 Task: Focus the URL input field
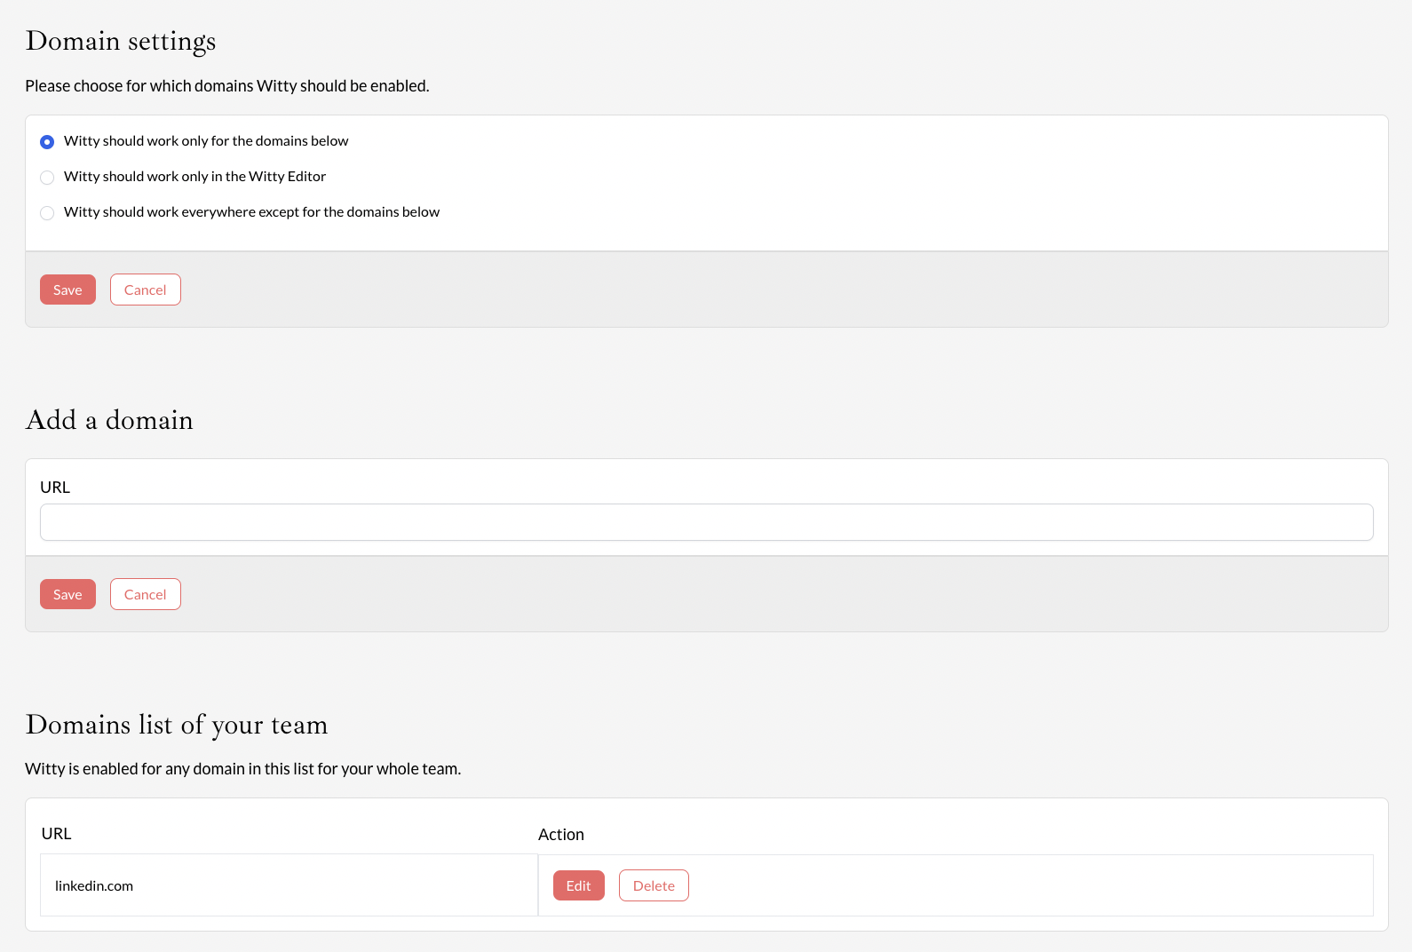706,522
